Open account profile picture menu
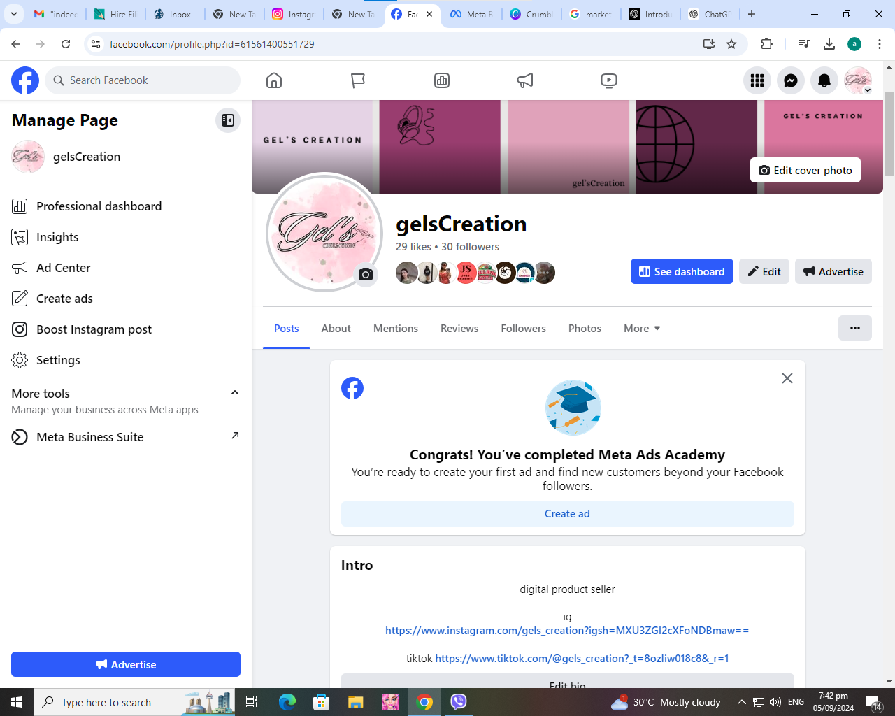Screen dimensions: 895x716 coord(858,80)
